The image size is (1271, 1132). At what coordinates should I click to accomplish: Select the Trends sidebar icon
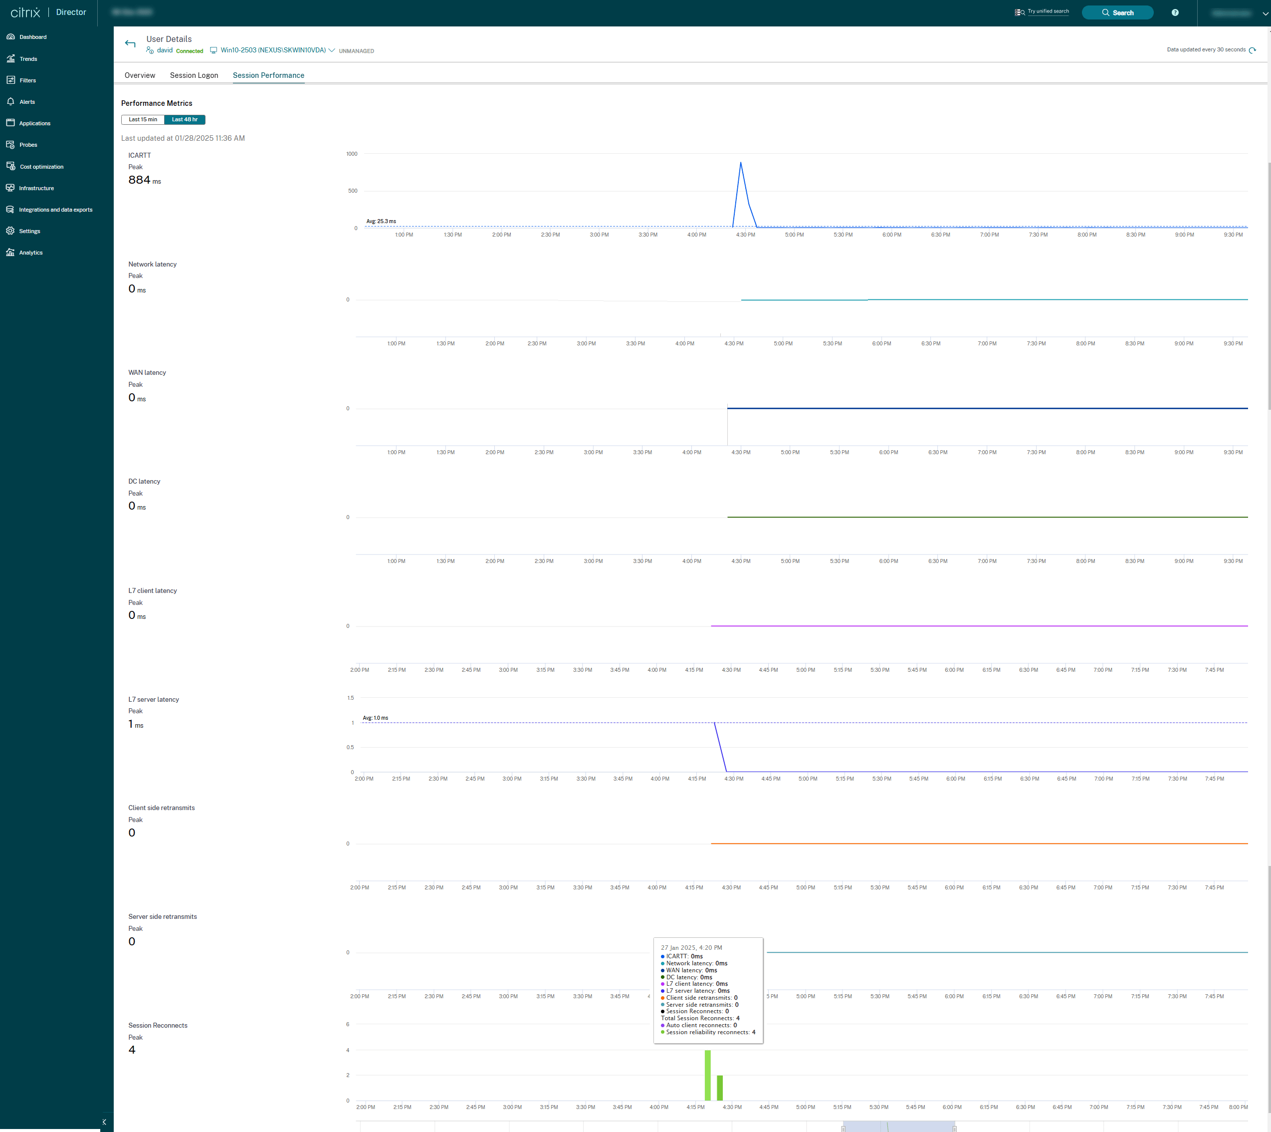pyautogui.click(x=28, y=58)
